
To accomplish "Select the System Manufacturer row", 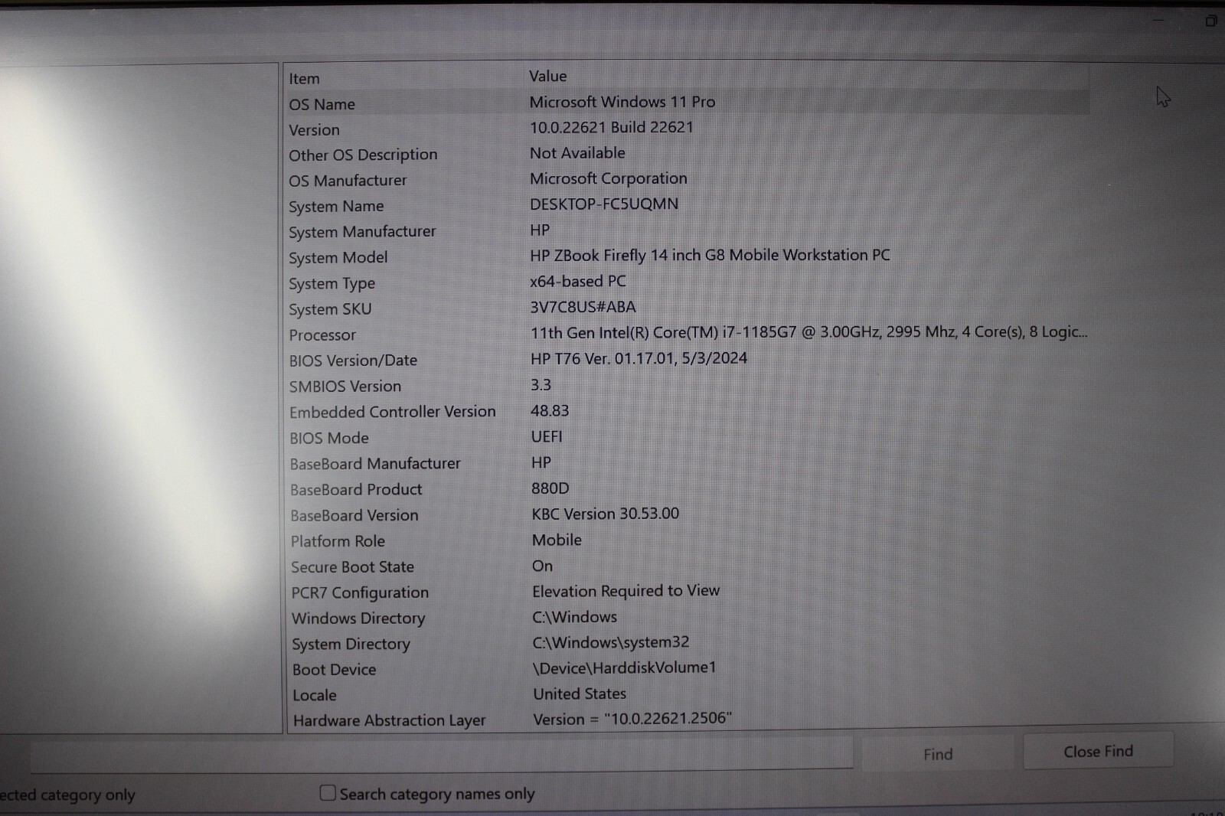I will 688,231.
